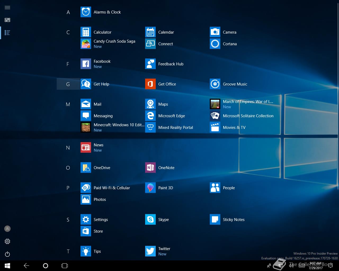Open the Messaging app icon
The image size is (339, 271).
click(x=86, y=116)
